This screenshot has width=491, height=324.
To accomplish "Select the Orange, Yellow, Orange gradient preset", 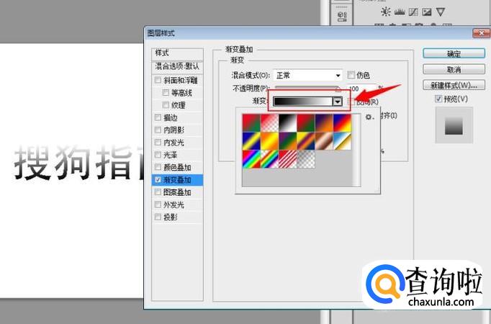I will 269,141.
